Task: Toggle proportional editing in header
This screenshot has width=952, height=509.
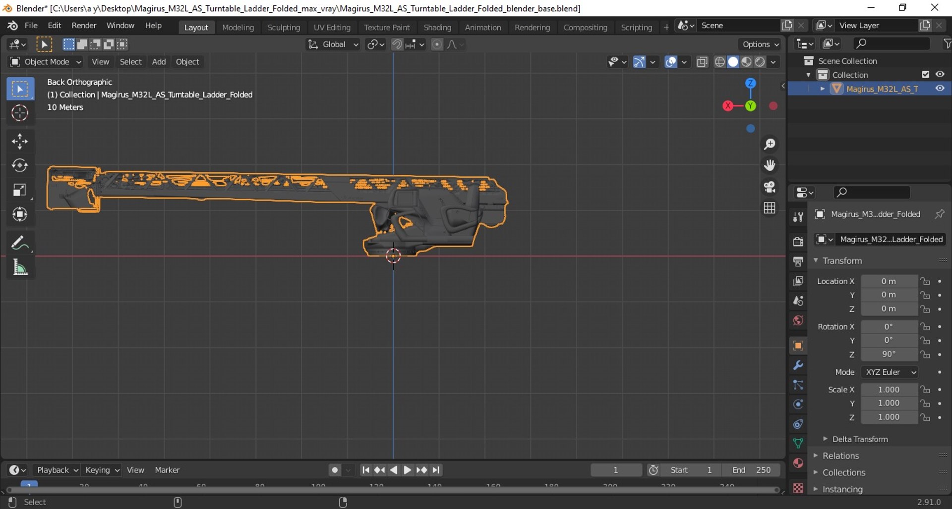Action: [x=437, y=45]
